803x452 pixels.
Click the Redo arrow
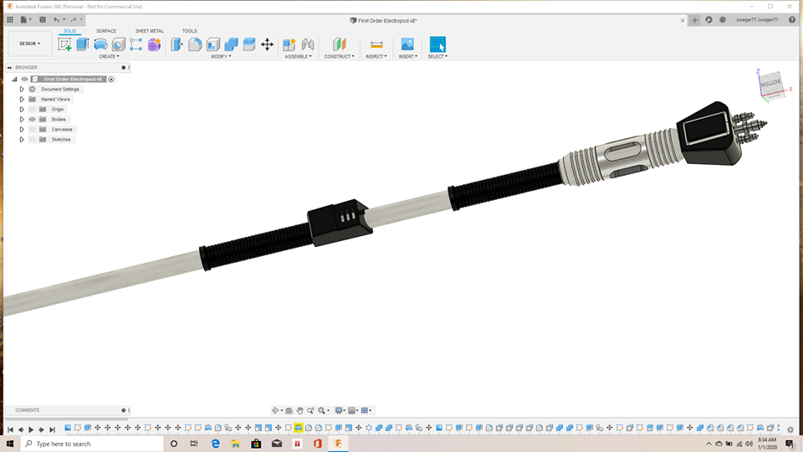(74, 20)
